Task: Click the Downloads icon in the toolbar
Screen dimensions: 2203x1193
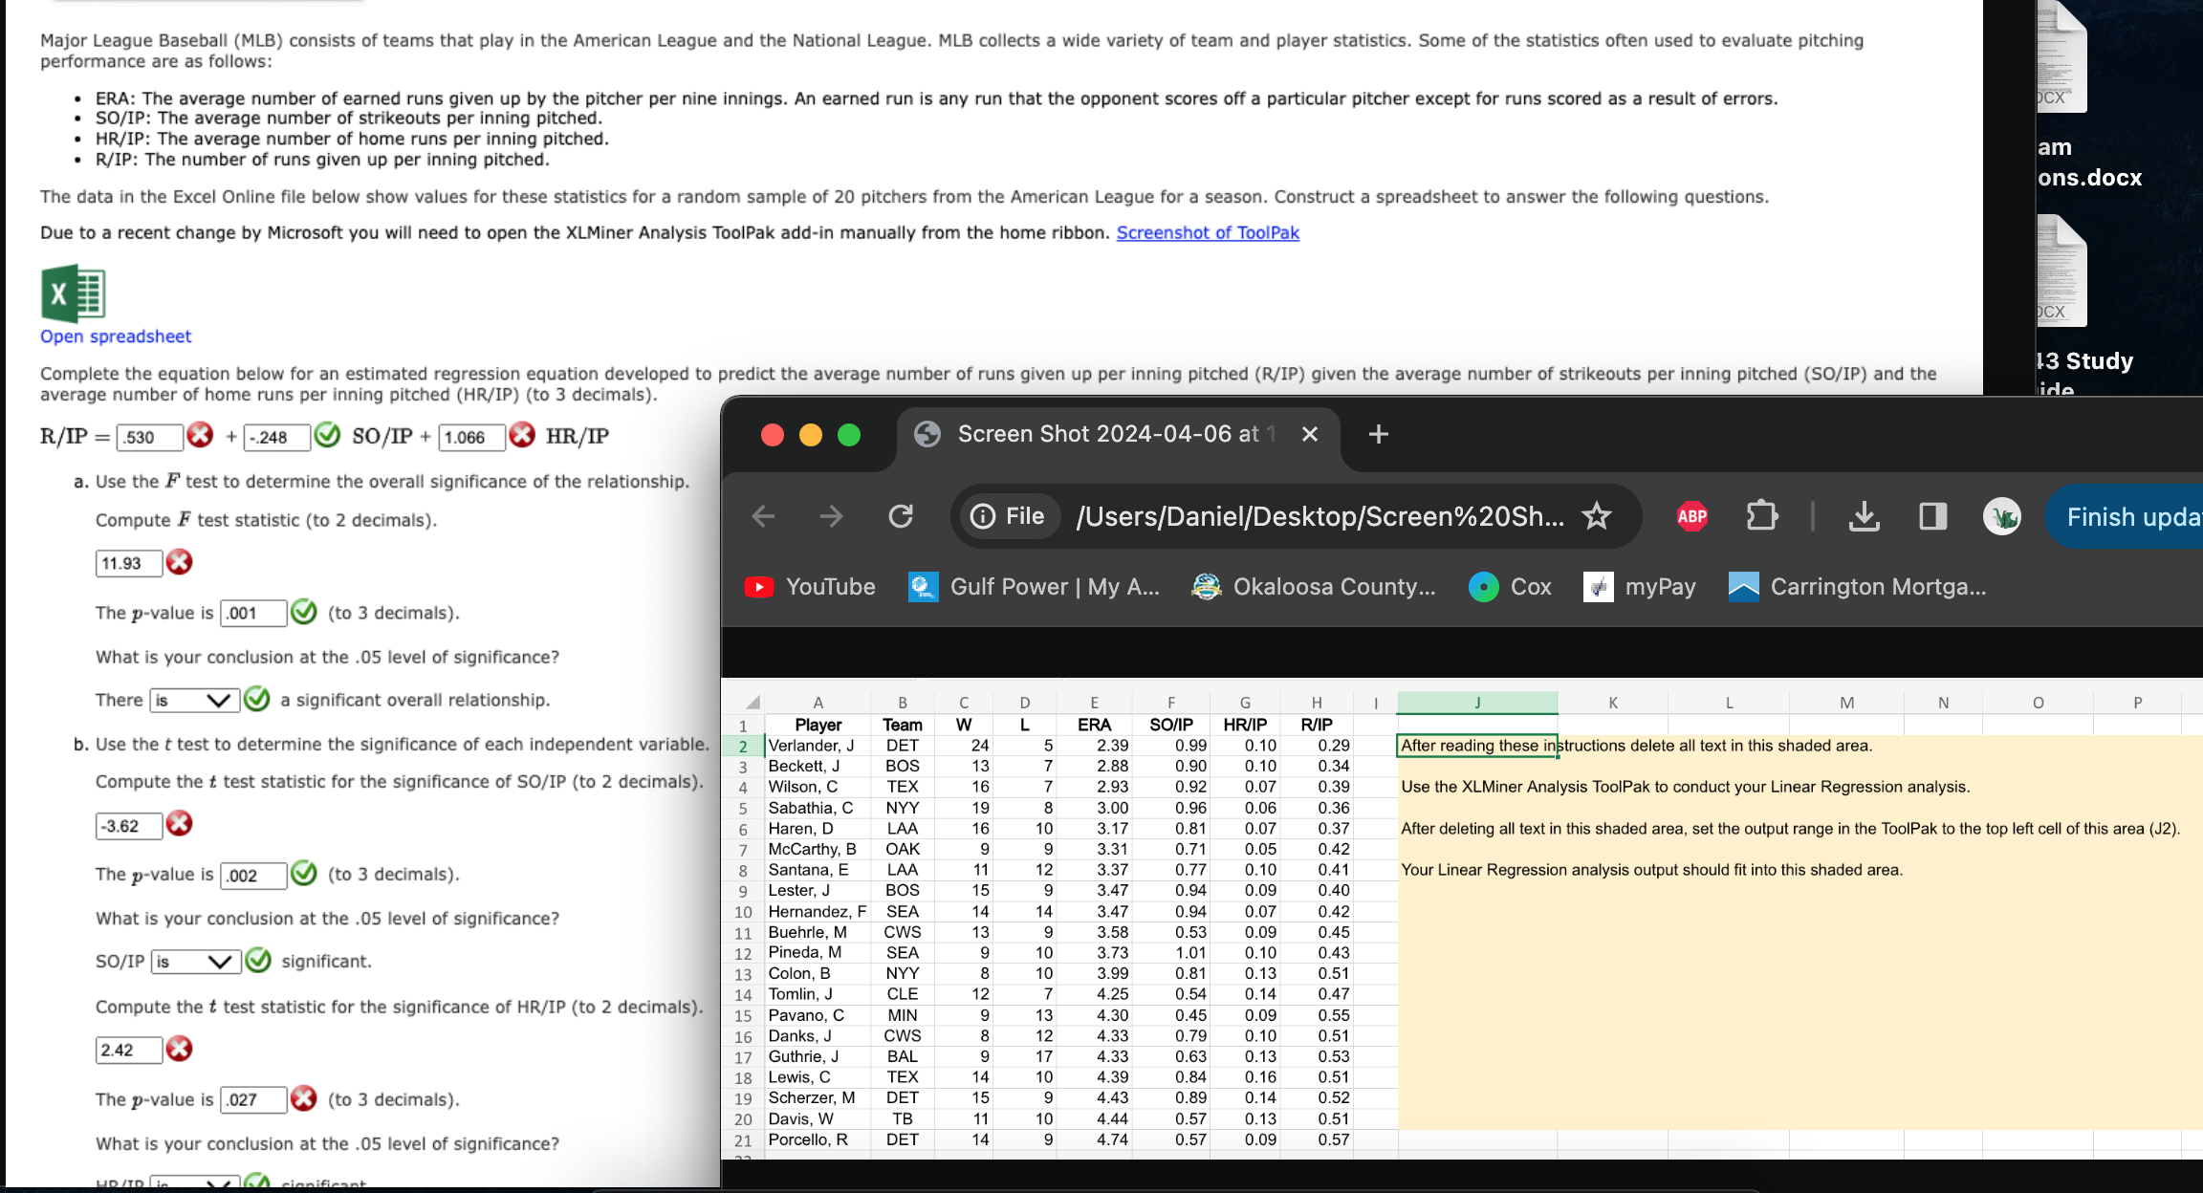Action: [x=1862, y=516]
